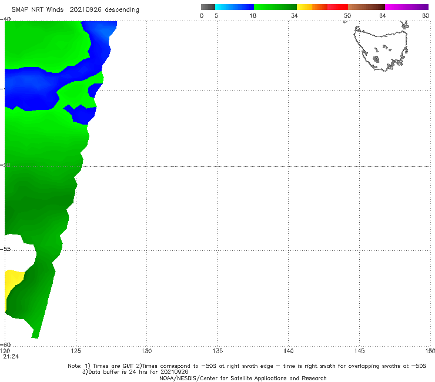Select the longitude label "125"

[x=76, y=351]
